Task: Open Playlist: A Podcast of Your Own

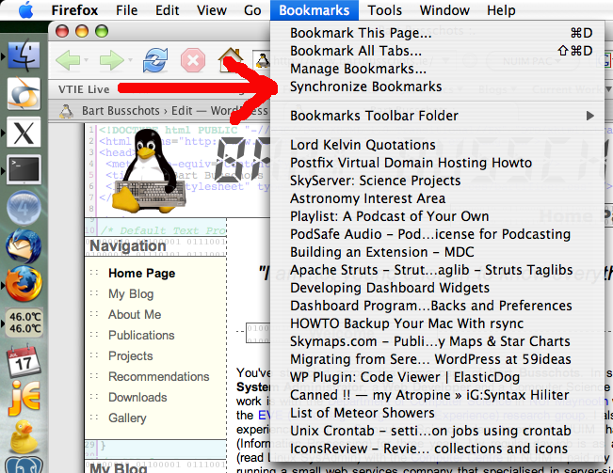Action: coord(438,216)
